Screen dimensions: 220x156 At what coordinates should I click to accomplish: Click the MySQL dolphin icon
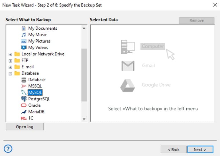[x=24, y=92]
